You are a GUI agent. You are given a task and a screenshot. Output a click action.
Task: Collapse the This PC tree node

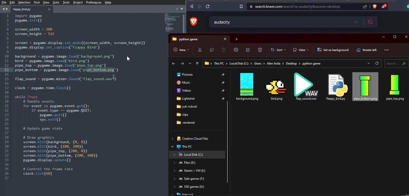(173, 147)
